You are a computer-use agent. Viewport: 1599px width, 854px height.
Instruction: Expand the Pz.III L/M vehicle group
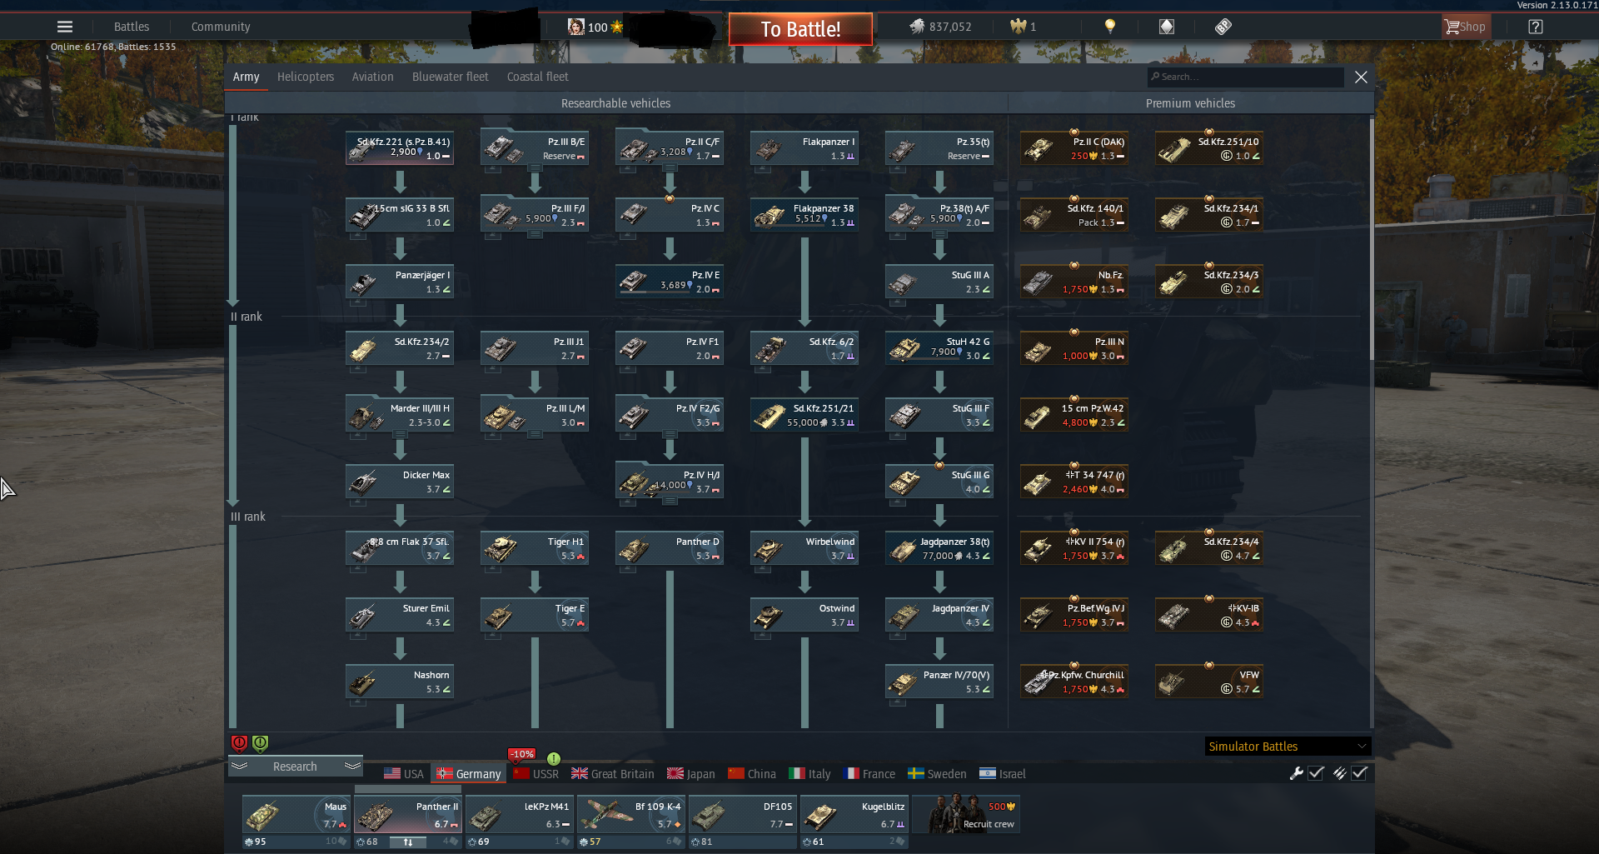coord(535,434)
